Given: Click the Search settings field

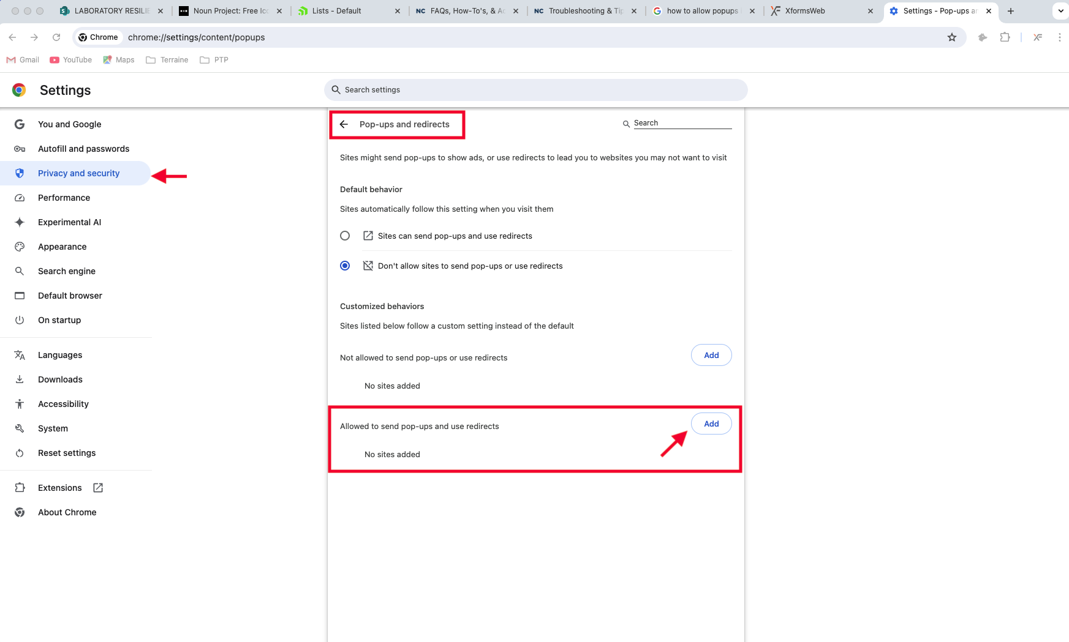Looking at the screenshot, I should tap(535, 90).
